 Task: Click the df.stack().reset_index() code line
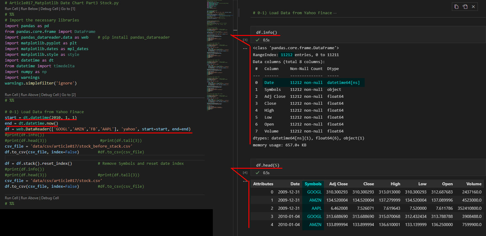[x=38, y=164]
